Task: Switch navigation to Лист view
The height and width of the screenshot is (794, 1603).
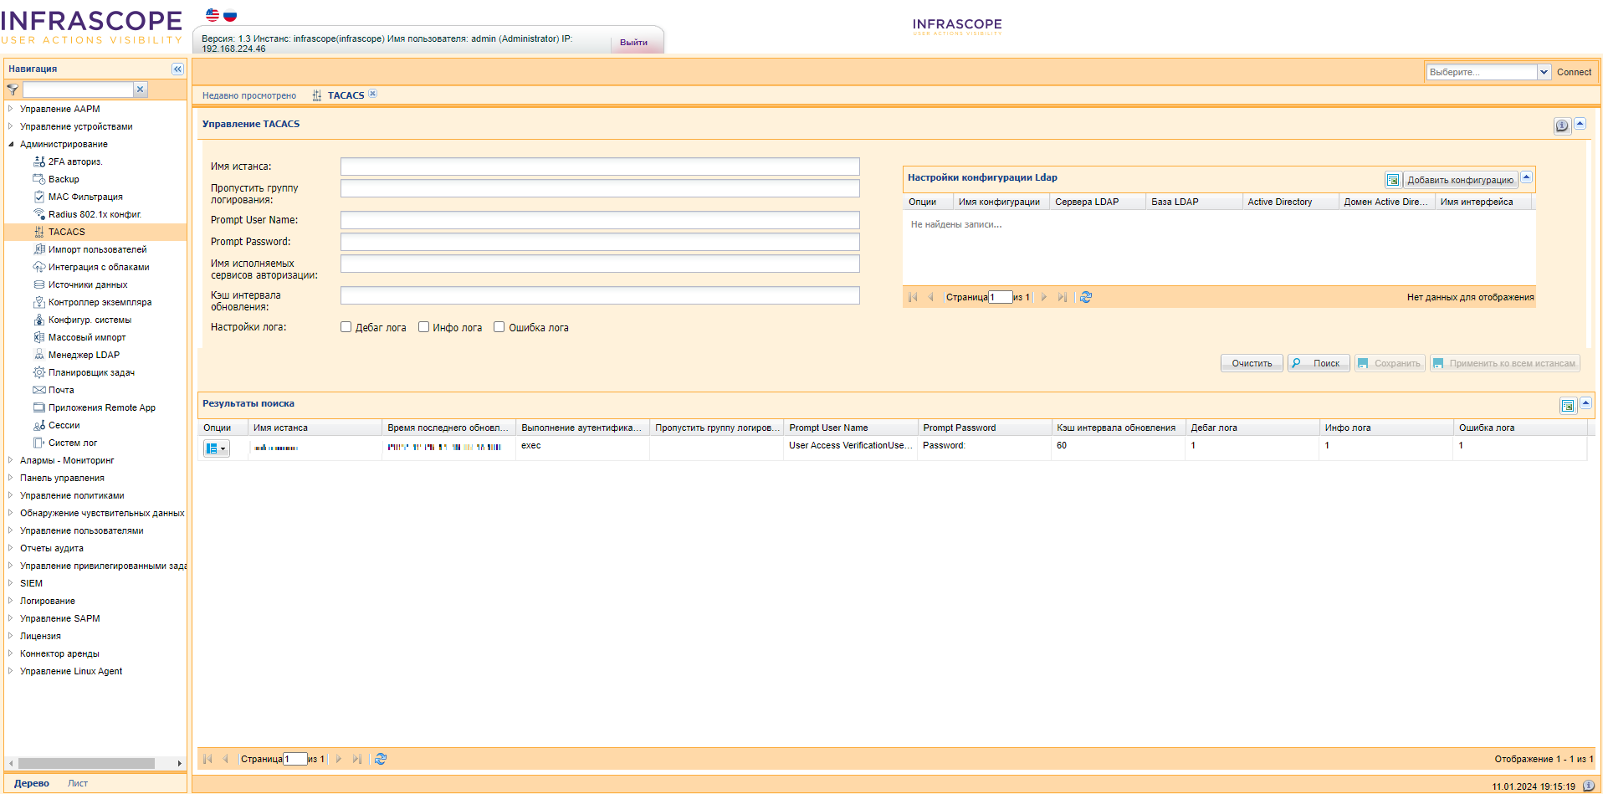Action: (x=78, y=783)
